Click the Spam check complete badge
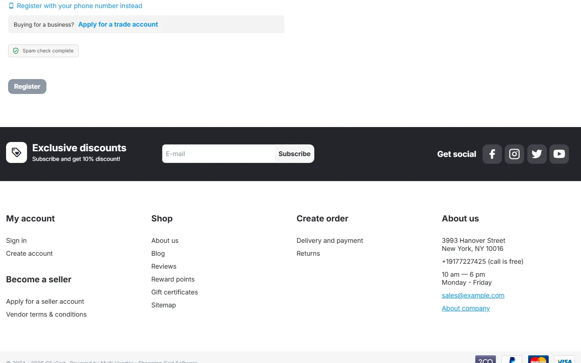Image resolution: width=581 pixels, height=363 pixels. (43, 51)
